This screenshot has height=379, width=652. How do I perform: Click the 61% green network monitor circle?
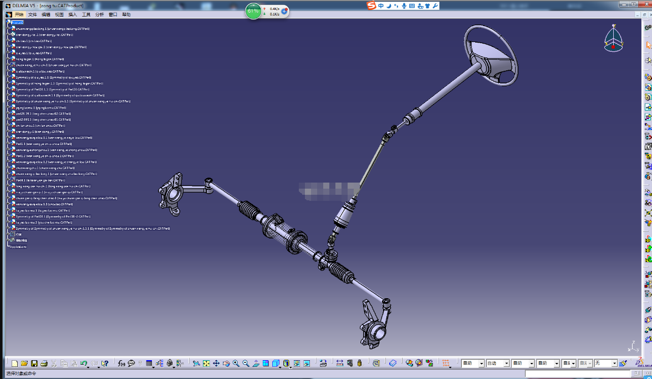253,11
